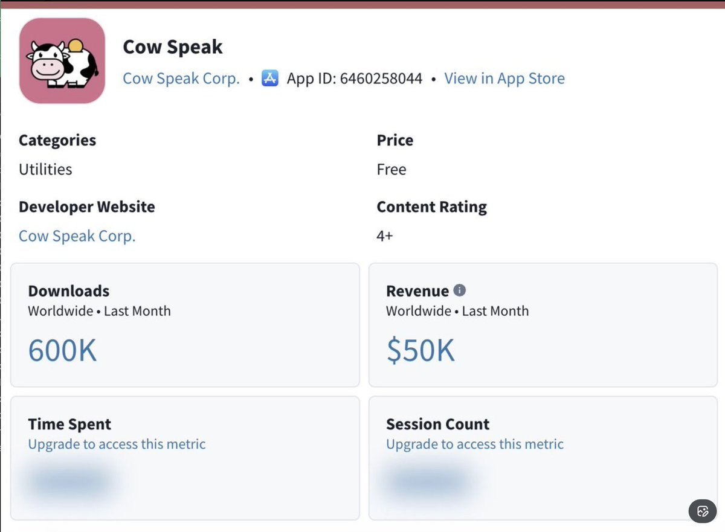Click the Content Rating label
The image size is (725, 532).
[x=432, y=207]
